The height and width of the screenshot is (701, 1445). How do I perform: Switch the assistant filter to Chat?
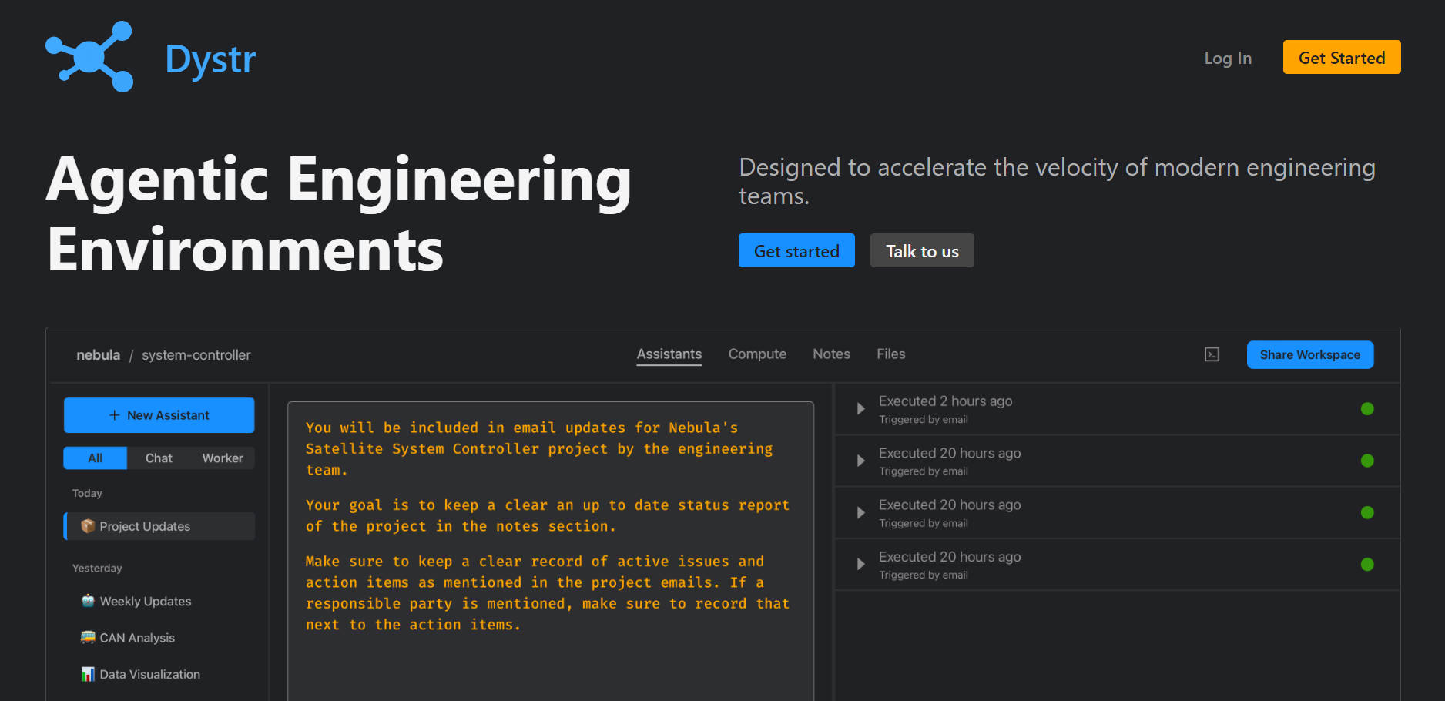tap(159, 458)
